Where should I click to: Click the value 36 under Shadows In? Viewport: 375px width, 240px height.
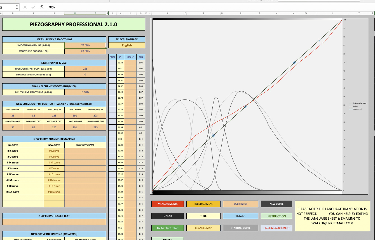tap(13, 116)
